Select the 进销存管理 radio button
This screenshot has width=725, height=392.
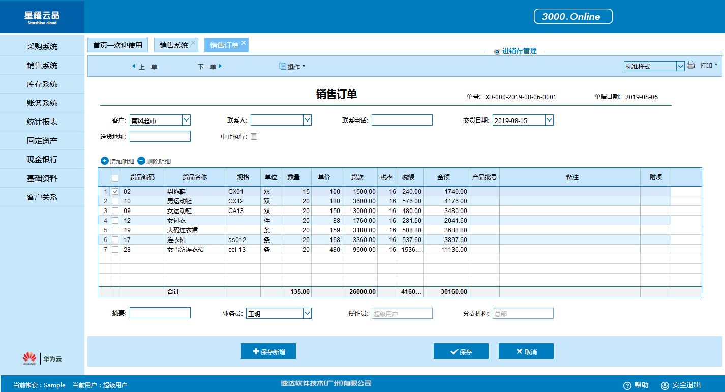[x=497, y=51]
